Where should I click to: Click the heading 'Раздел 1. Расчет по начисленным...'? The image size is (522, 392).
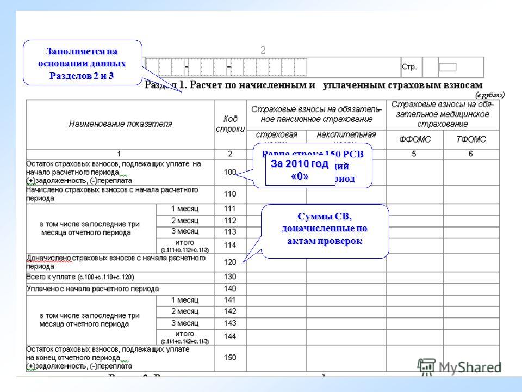(313, 85)
